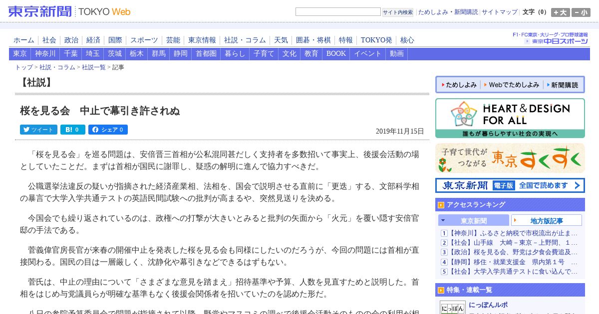The width and height of the screenshot is (599, 314).
Task: Open the 囲碁・将棋 section
Action: [313, 40]
